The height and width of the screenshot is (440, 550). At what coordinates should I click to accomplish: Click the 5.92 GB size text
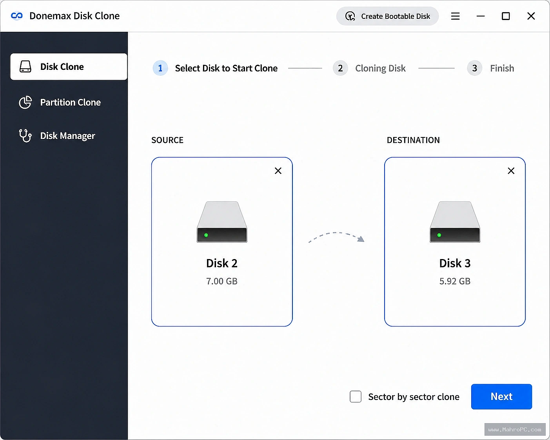pos(455,281)
